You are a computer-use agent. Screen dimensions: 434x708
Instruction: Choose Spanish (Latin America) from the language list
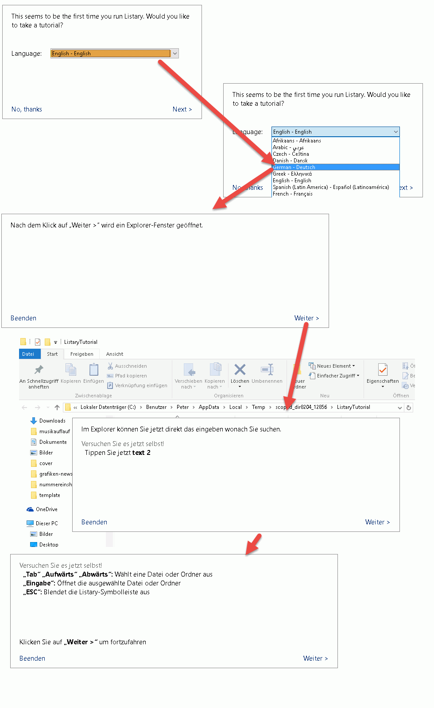[336, 187]
